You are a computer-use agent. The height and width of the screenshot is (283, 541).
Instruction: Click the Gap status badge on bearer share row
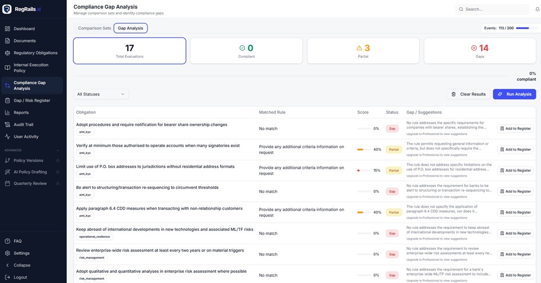coord(392,128)
